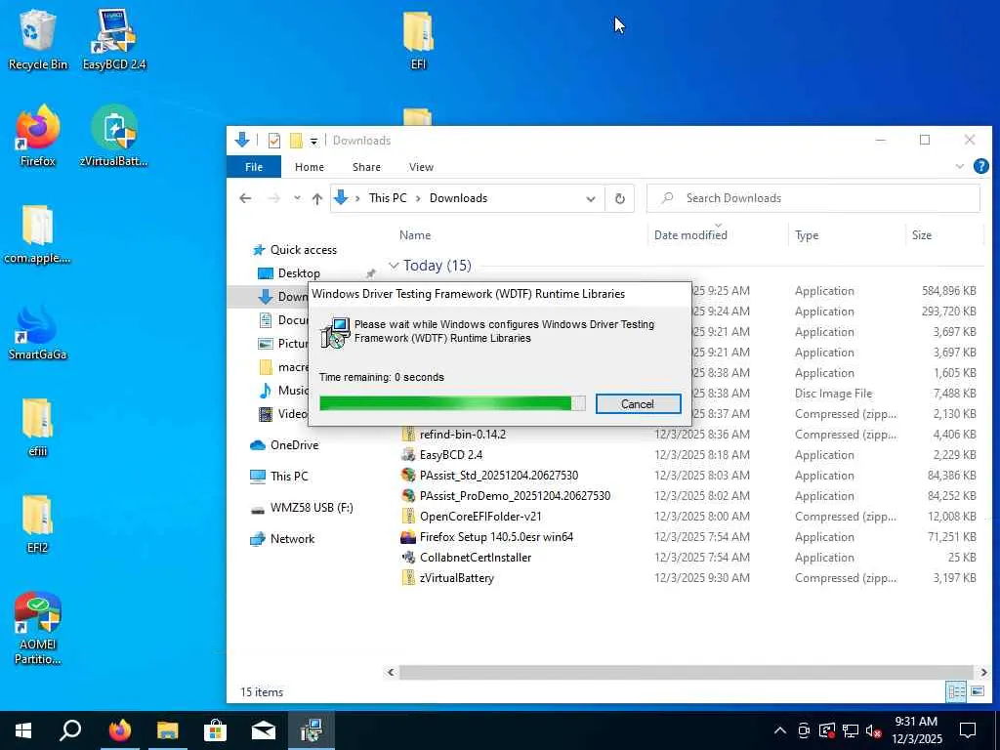Switch to the installer taskbar item
The height and width of the screenshot is (750, 1000).
(x=312, y=730)
